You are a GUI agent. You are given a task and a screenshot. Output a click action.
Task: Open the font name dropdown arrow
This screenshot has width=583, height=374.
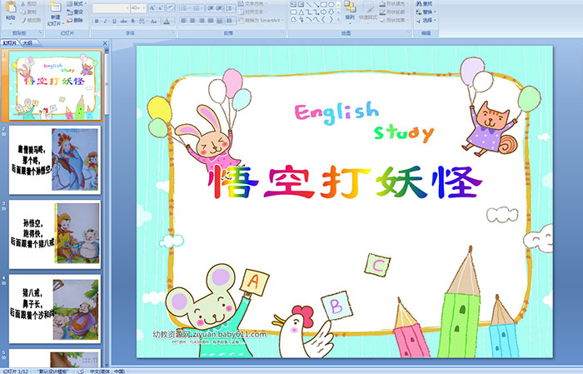(x=127, y=8)
